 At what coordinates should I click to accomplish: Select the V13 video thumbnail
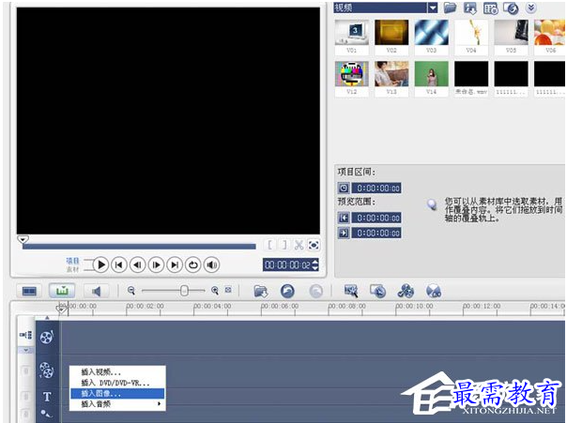click(391, 74)
